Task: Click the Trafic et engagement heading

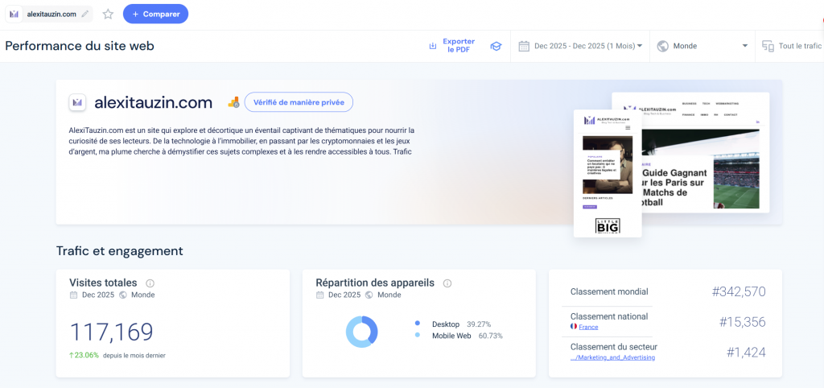Action: click(x=120, y=251)
